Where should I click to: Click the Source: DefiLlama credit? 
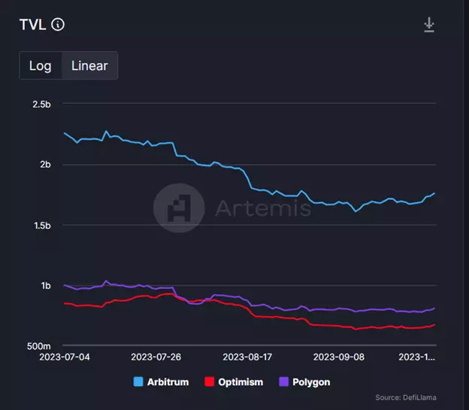(x=406, y=397)
